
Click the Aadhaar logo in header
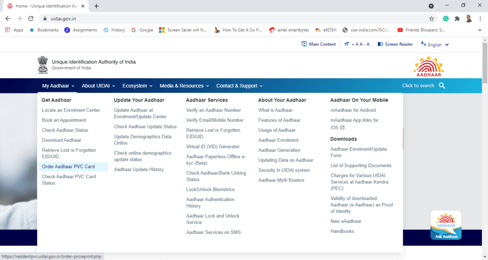(428, 66)
